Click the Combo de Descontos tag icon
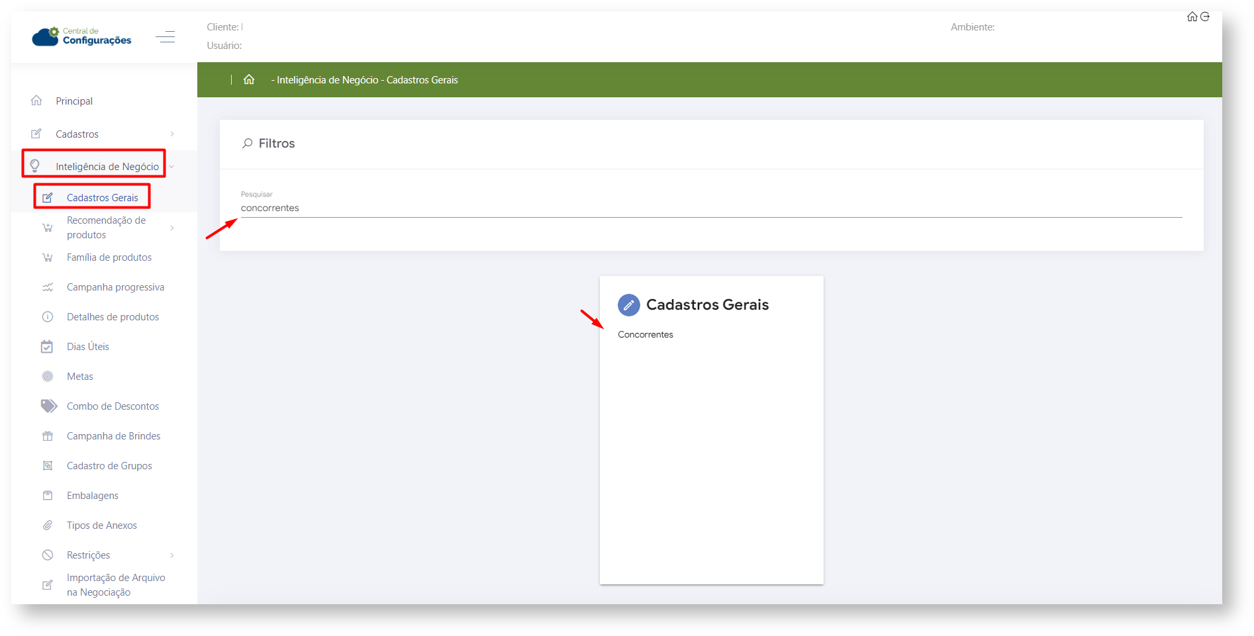 (48, 406)
